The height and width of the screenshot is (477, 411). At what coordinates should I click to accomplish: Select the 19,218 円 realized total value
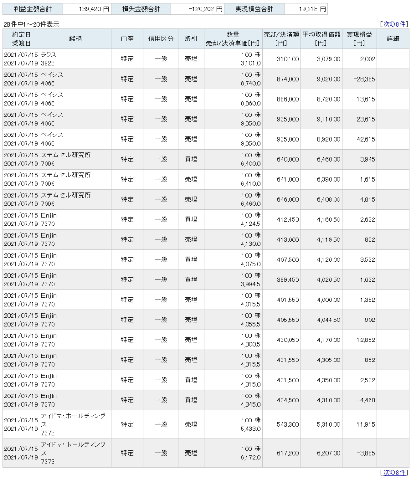click(306, 9)
